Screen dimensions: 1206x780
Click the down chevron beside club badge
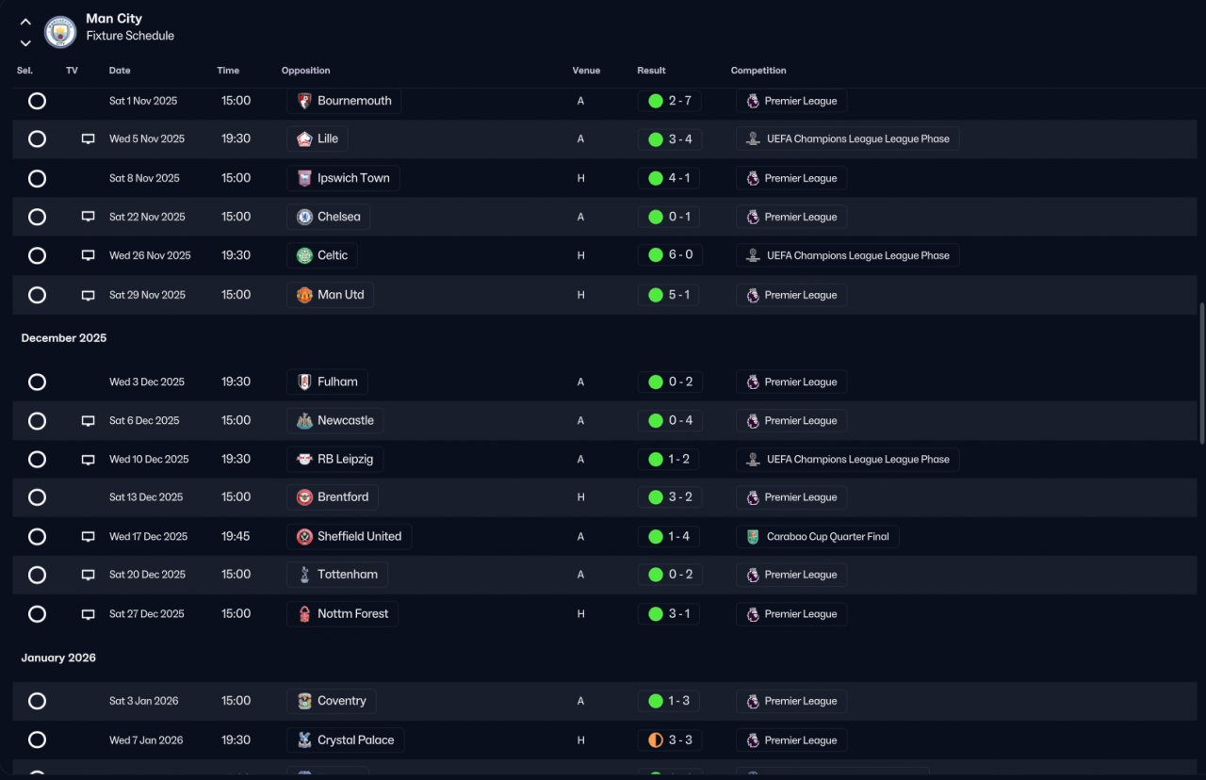[x=25, y=43]
